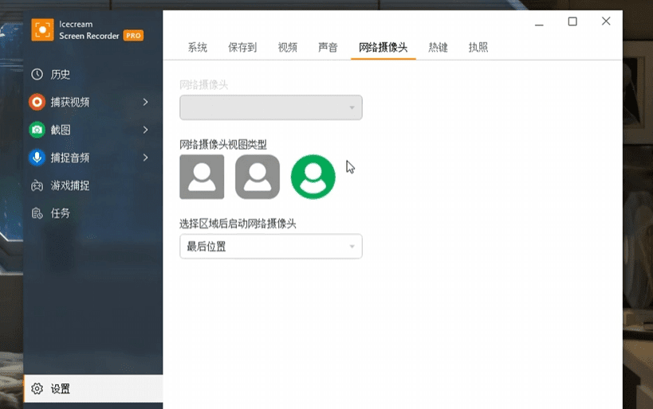Image resolution: width=653 pixels, height=409 pixels.
Task: Click the 设置 gear icon
Action: 37,388
